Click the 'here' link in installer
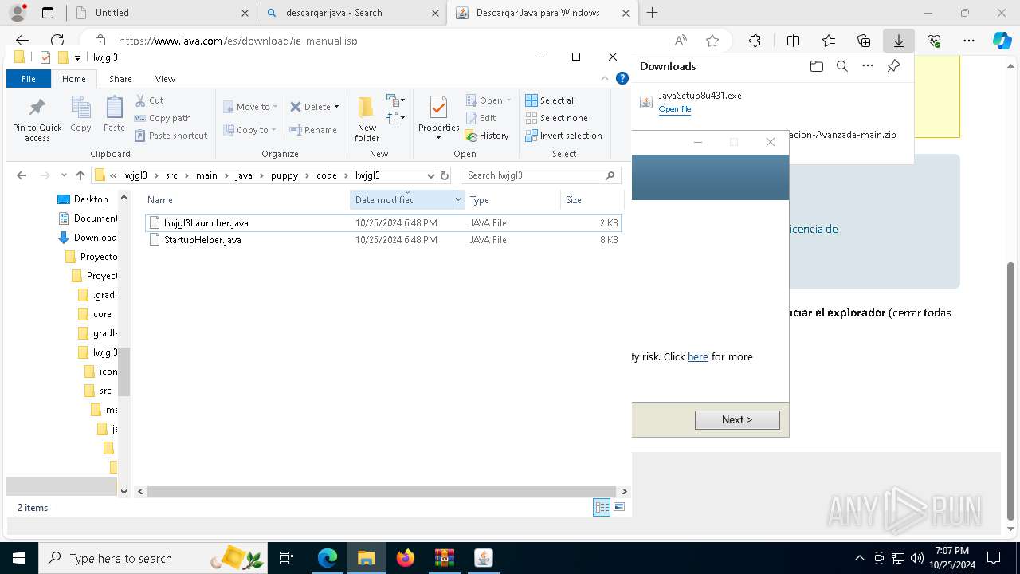This screenshot has width=1020, height=574. [x=698, y=356]
